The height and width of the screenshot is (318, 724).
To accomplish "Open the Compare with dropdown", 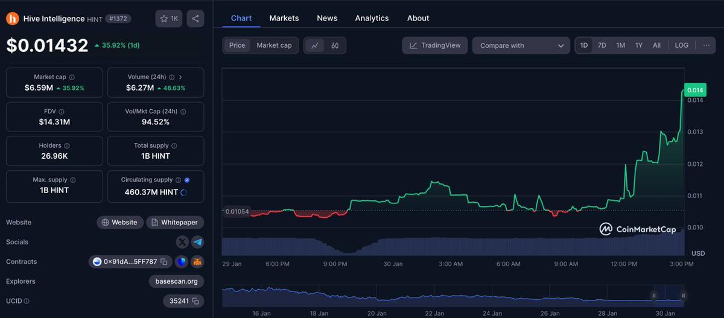I will coord(521,45).
